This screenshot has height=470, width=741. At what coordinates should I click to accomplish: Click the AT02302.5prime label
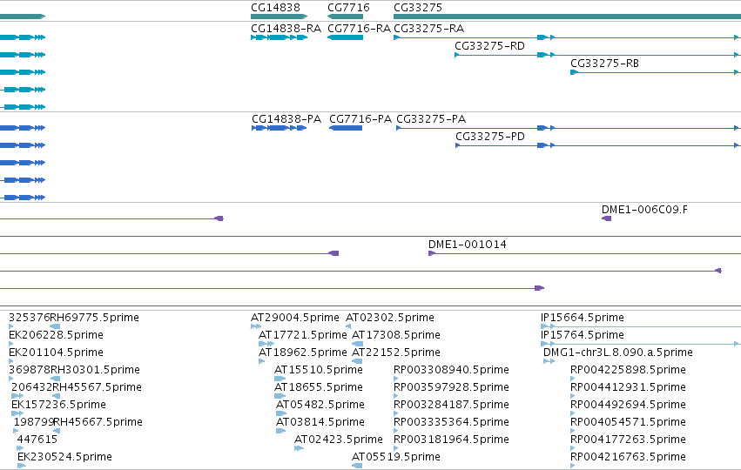click(390, 318)
